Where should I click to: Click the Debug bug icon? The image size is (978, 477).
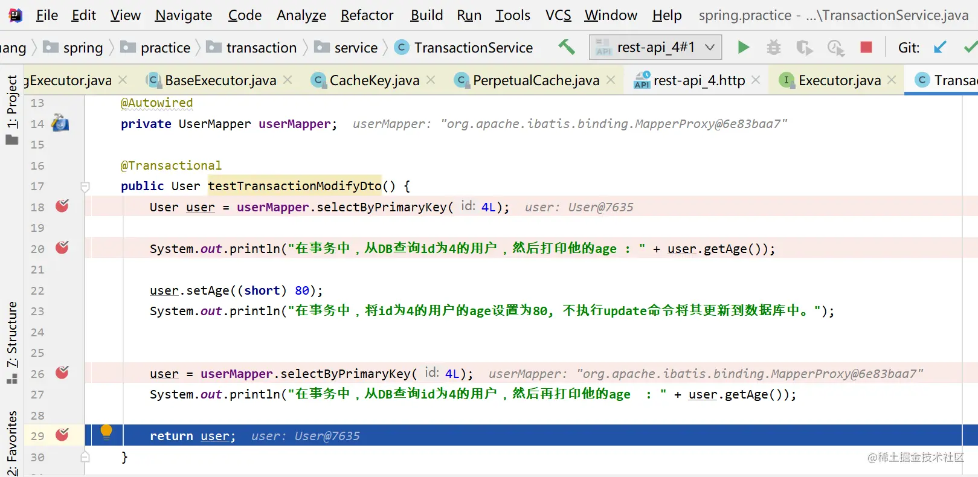774,47
